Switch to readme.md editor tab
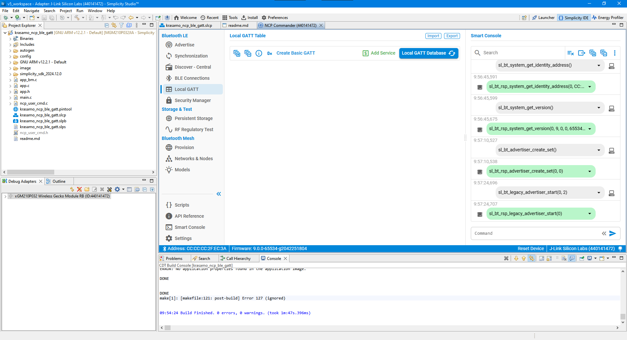The width and height of the screenshot is (627, 340). click(x=238, y=25)
